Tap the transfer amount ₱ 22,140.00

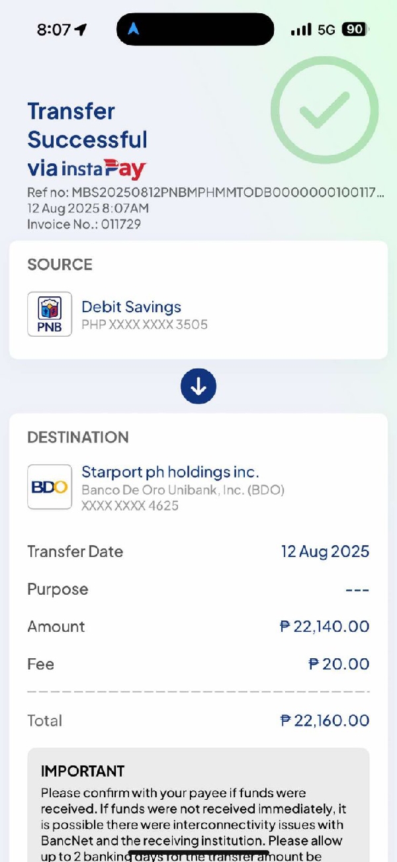324,626
